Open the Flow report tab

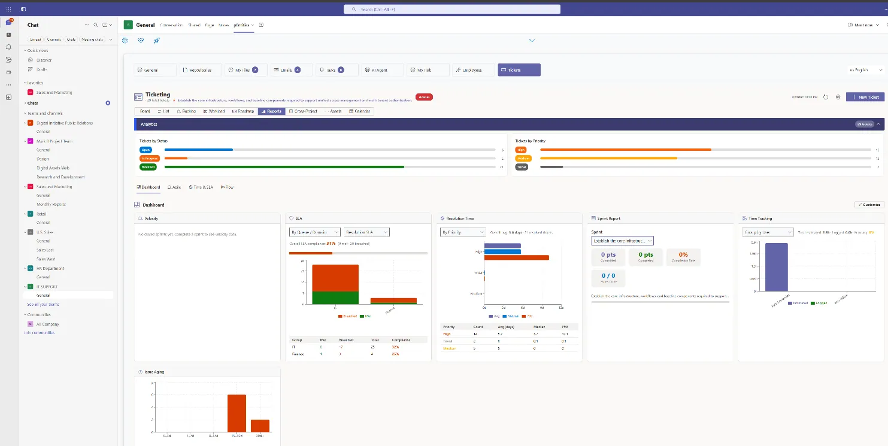pos(228,187)
